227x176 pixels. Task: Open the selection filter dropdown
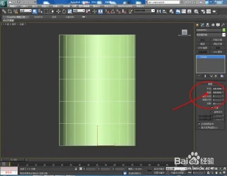coord(26,11)
